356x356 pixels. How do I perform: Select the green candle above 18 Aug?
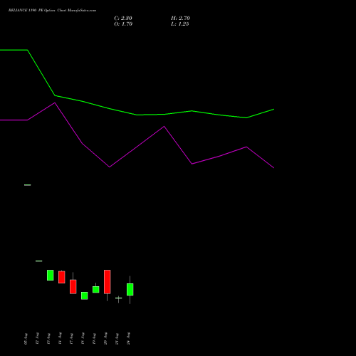85,295
